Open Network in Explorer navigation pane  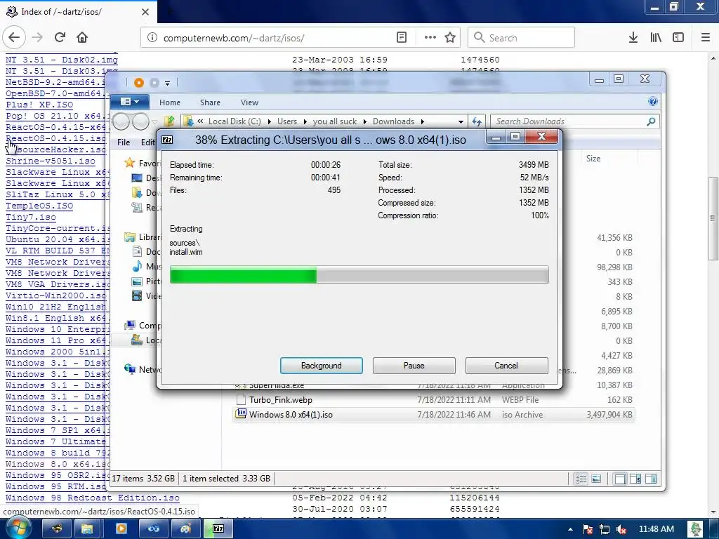(141, 369)
